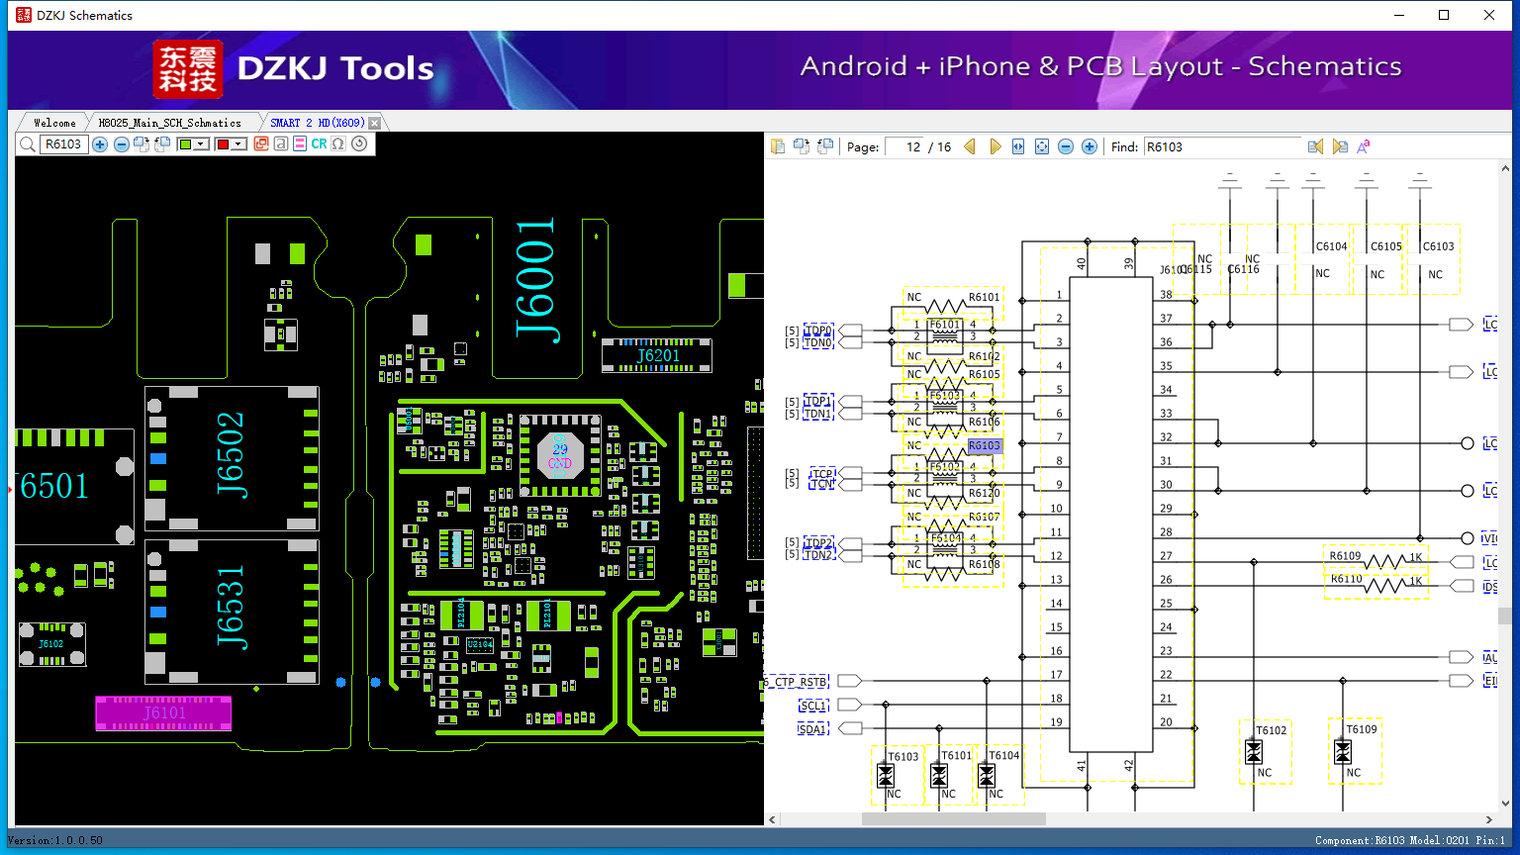The height and width of the screenshot is (855, 1520).
Task: Click the horizontal scrollbar right arrow
Action: click(1489, 819)
